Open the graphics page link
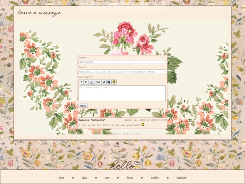 click(x=155, y=178)
